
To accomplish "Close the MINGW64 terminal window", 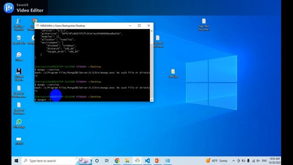I will click(x=148, y=26).
